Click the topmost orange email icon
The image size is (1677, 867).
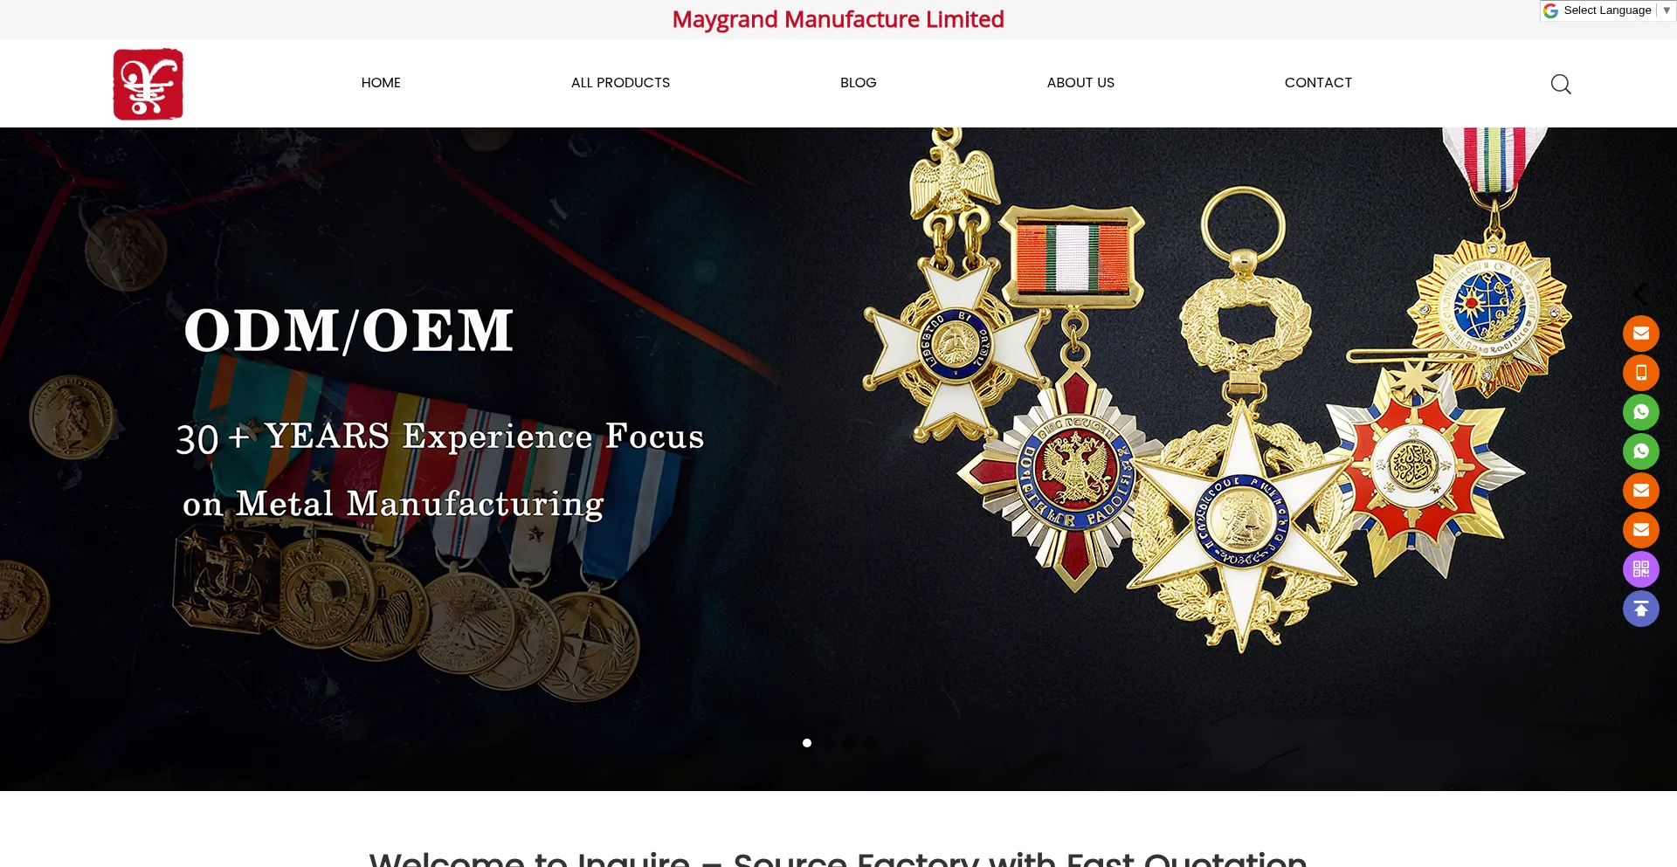click(1641, 334)
